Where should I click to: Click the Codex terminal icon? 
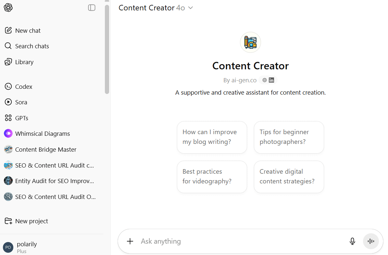click(x=8, y=87)
